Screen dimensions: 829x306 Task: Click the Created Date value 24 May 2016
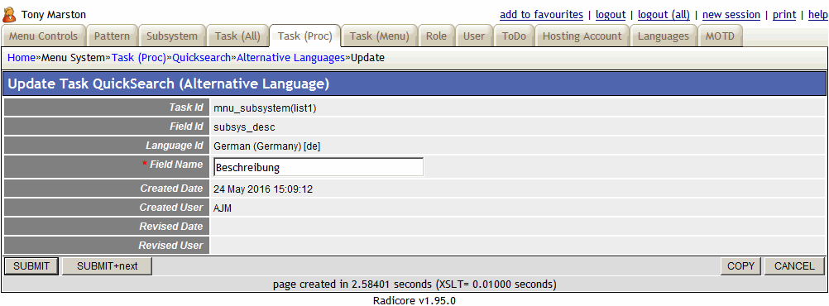tap(263, 189)
